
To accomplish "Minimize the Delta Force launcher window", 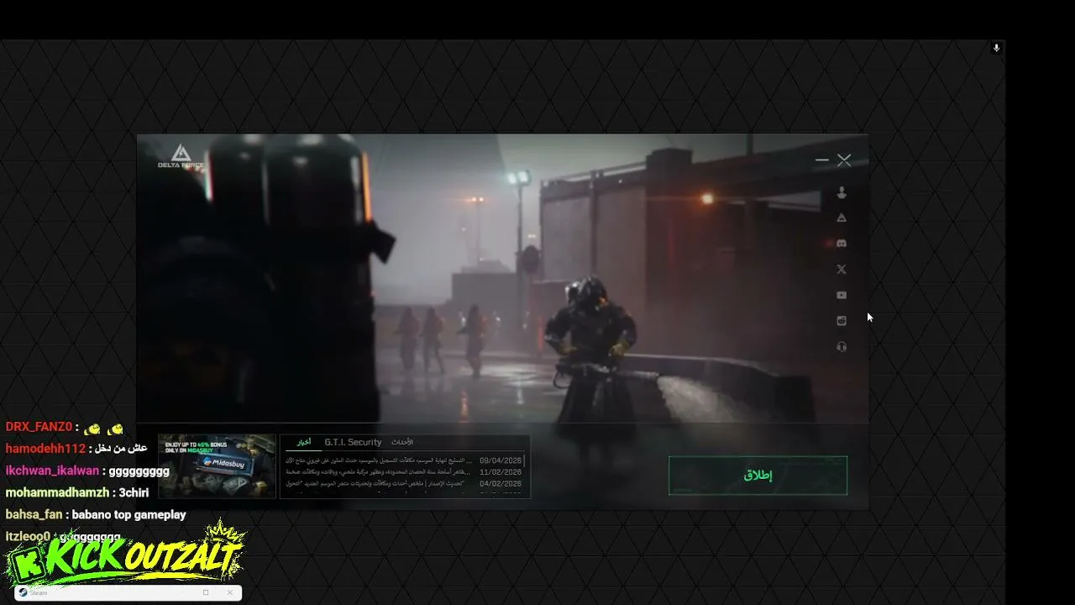I will point(822,160).
